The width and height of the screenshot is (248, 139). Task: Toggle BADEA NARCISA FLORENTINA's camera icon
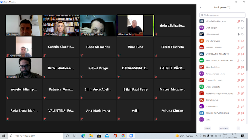pyautogui.click(x=243, y=61)
